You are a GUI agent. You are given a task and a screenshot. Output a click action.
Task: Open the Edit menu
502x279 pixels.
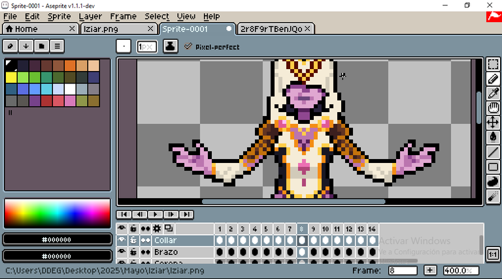[32, 16]
